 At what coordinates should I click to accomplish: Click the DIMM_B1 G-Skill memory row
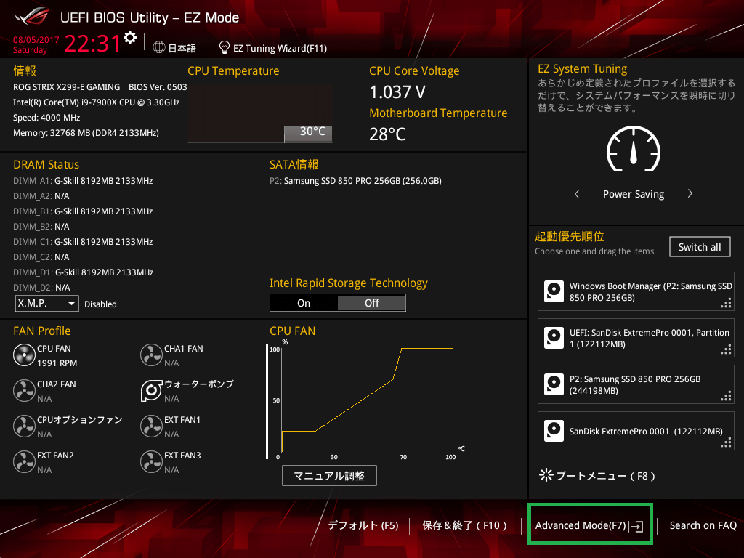[x=83, y=211]
